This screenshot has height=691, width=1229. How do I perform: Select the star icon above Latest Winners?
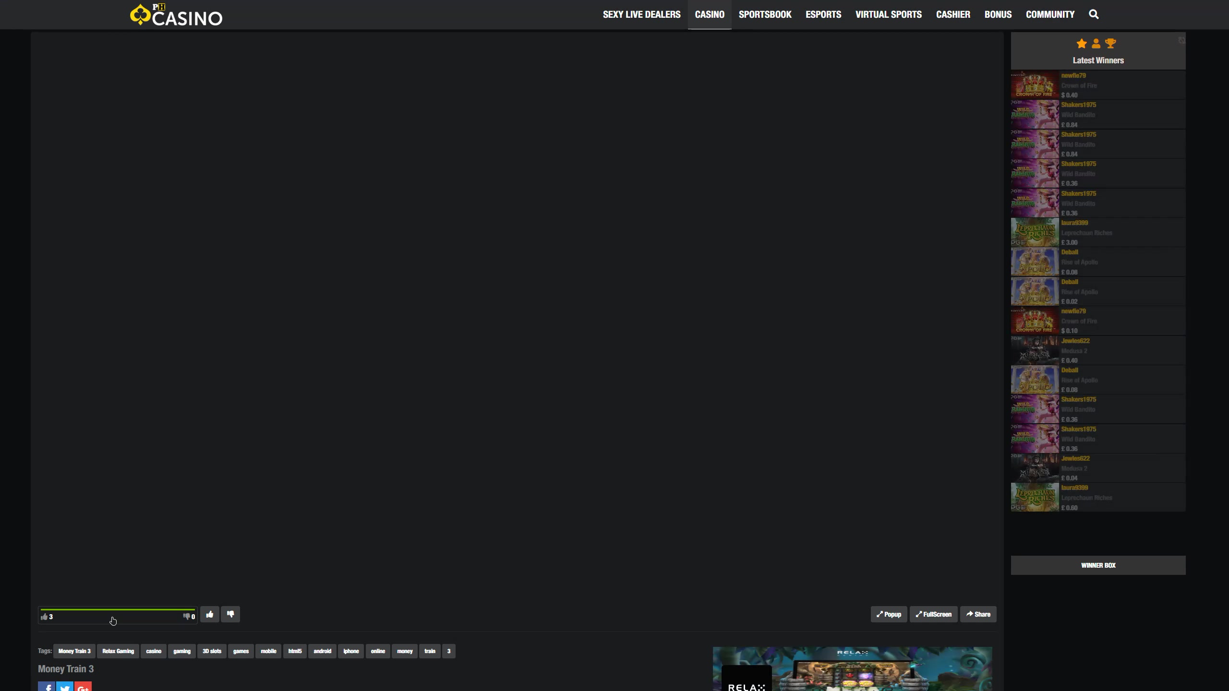tap(1082, 44)
